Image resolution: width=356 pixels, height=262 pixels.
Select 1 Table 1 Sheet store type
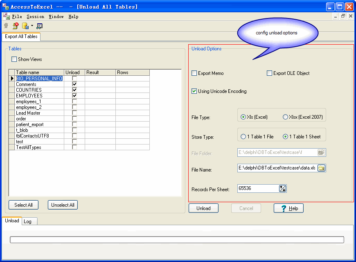point(285,137)
